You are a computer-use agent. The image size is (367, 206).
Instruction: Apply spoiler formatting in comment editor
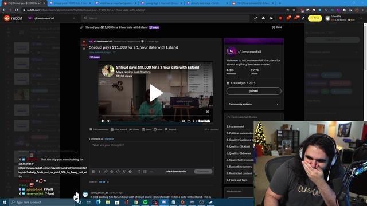(130, 172)
